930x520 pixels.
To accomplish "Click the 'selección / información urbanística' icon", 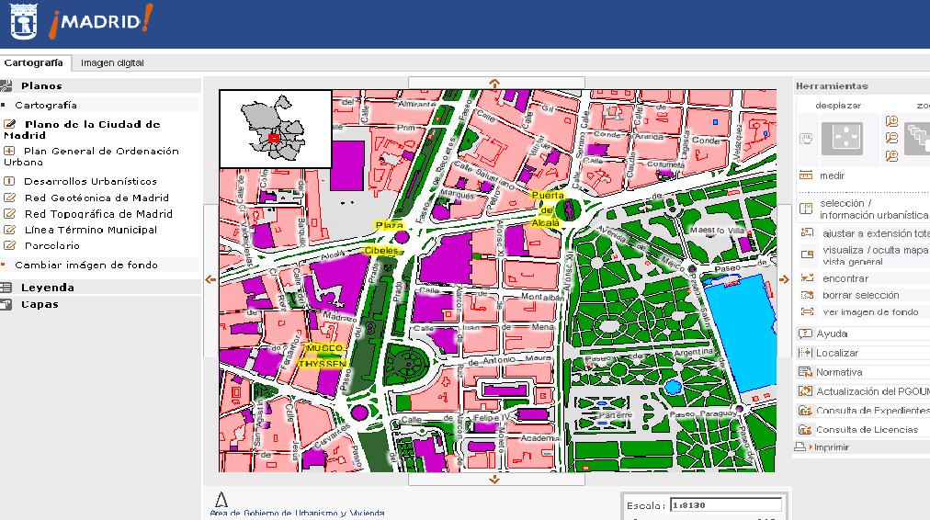I will (807, 209).
